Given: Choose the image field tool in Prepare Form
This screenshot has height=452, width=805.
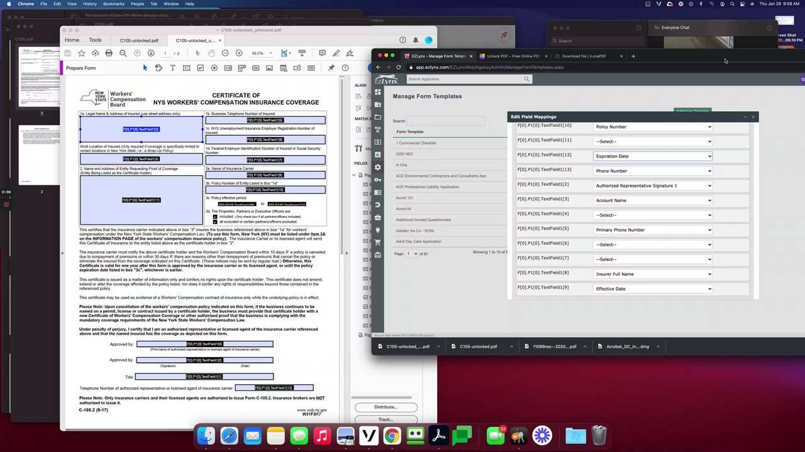Looking at the screenshot, I should coord(269,68).
